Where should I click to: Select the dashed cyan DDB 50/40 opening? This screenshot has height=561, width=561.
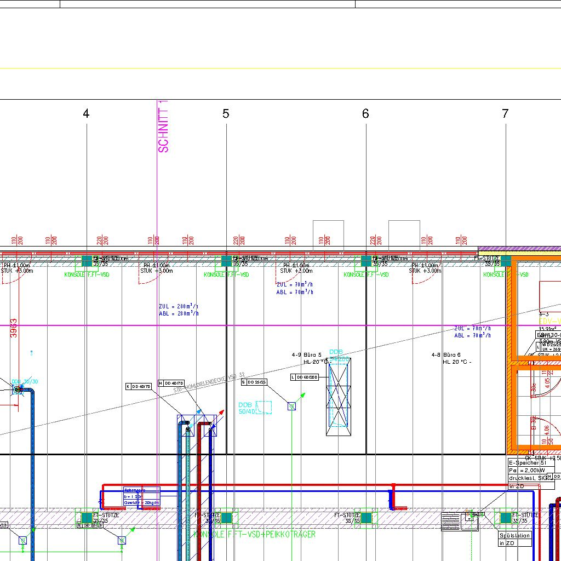pyautogui.click(x=264, y=408)
